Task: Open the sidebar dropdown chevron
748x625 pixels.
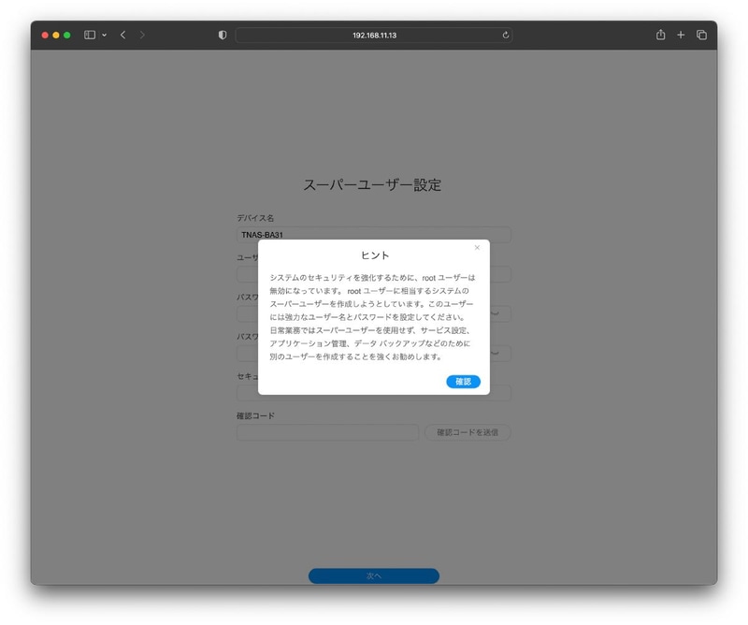Action: [104, 35]
